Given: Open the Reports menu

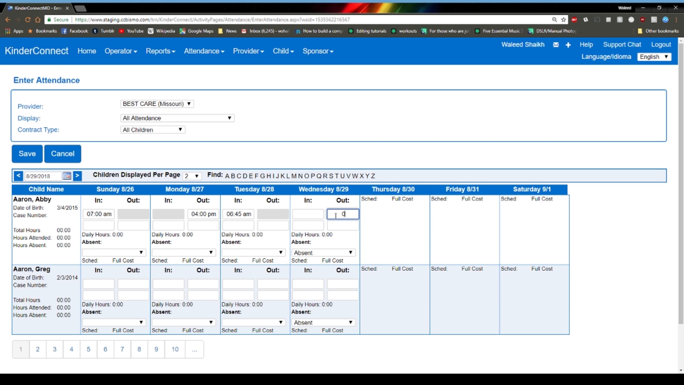Looking at the screenshot, I should (x=160, y=51).
